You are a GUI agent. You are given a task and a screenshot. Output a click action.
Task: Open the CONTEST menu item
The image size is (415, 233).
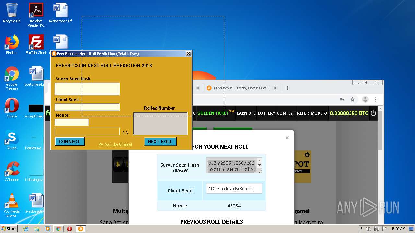click(x=286, y=113)
